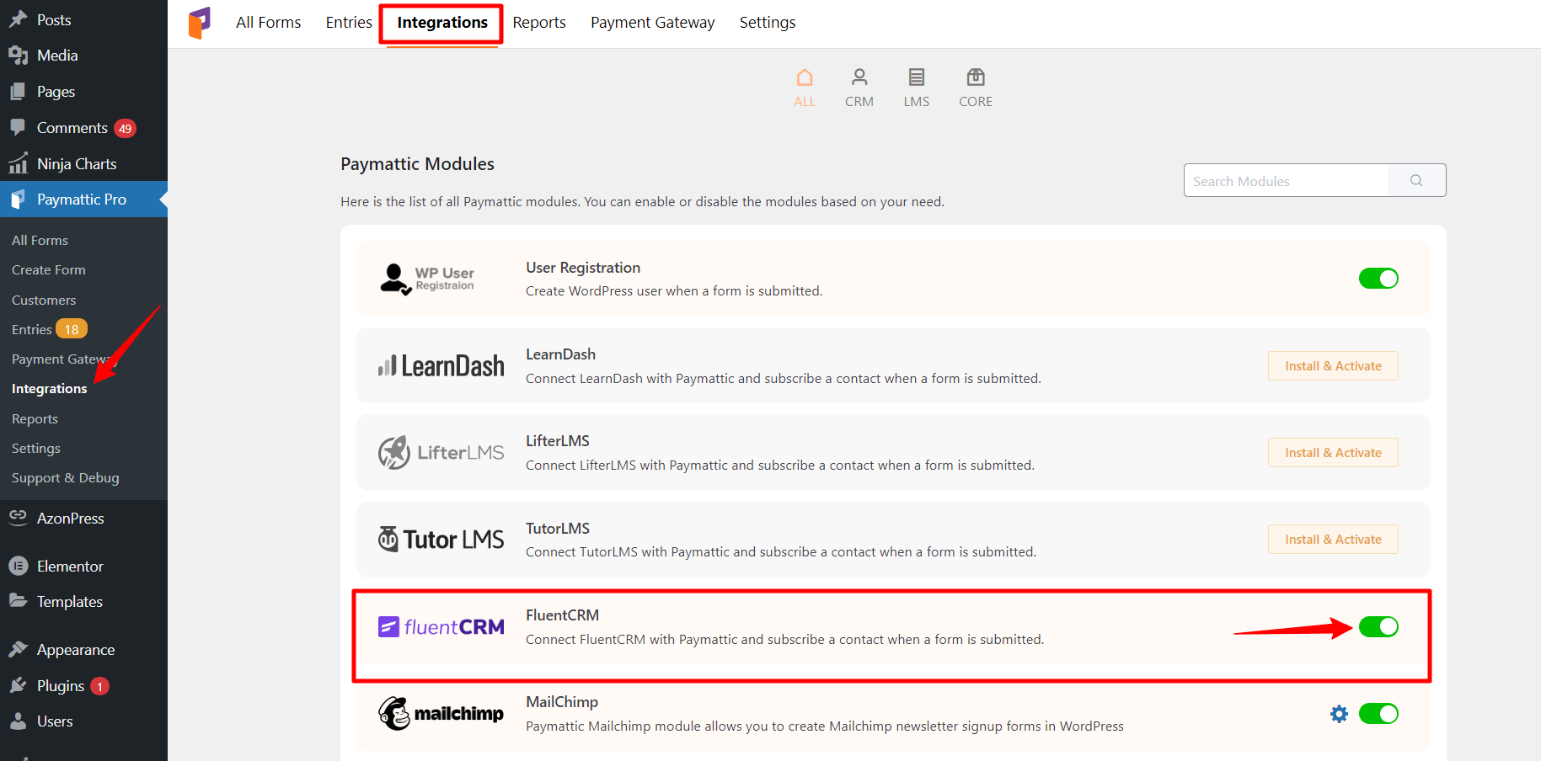Click the LifterLMS logo
The height and width of the screenshot is (761, 1541).
(x=441, y=453)
